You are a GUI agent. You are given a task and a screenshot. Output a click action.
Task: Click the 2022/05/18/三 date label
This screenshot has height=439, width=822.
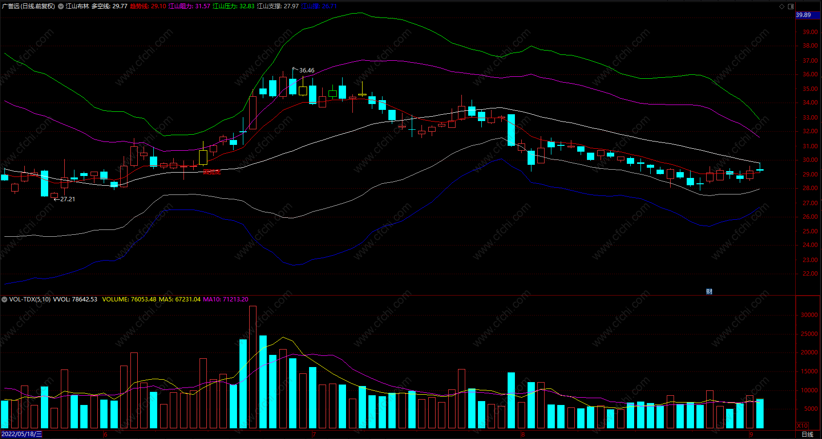click(x=21, y=434)
